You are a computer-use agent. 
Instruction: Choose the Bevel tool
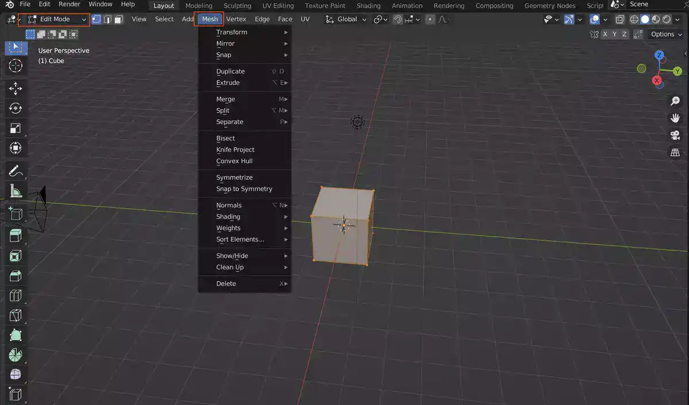(16, 276)
